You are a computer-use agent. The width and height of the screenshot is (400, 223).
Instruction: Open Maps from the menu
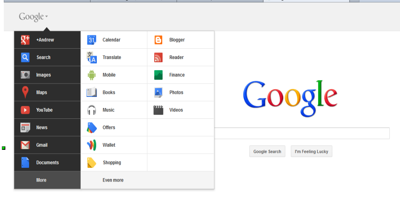[x=47, y=92]
